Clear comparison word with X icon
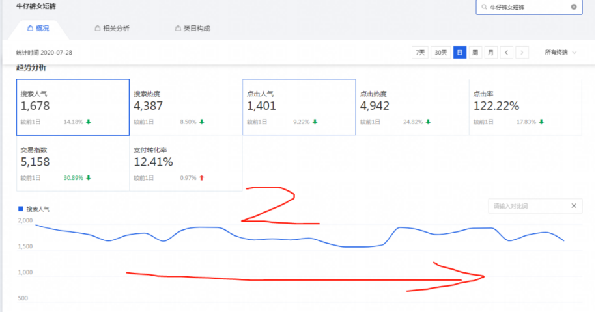Image resolution: width=596 pixels, height=312 pixels. pyautogui.click(x=574, y=206)
